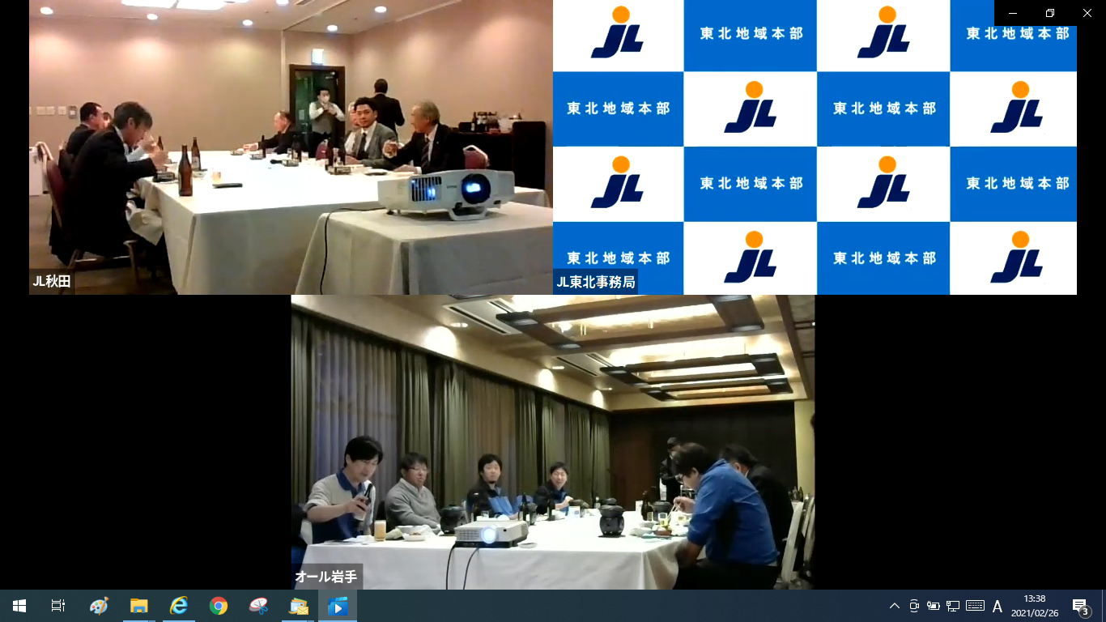Close the meeting window

click(1087, 13)
